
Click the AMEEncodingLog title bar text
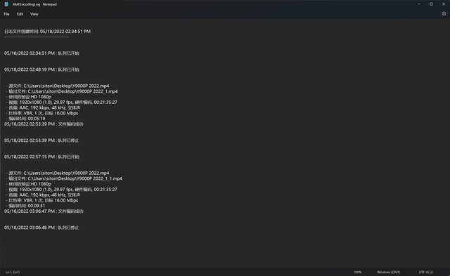click(x=34, y=4)
